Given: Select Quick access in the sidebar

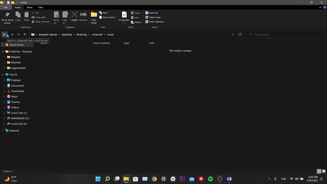Looking at the screenshot, I should click(x=16, y=45).
